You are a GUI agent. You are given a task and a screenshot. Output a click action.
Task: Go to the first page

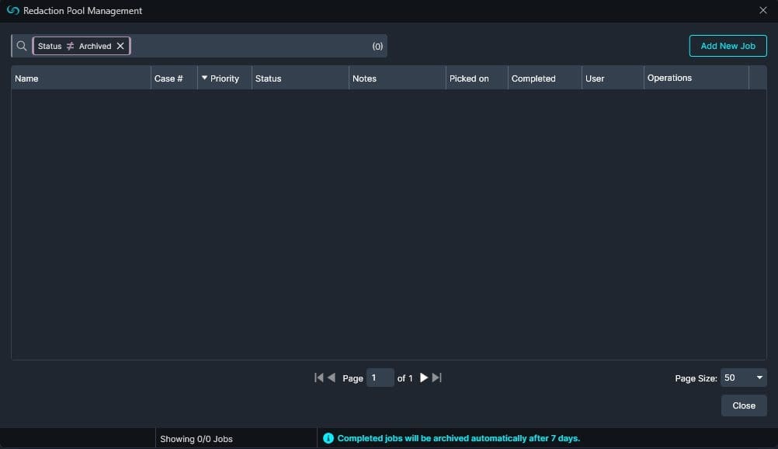(318, 378)
